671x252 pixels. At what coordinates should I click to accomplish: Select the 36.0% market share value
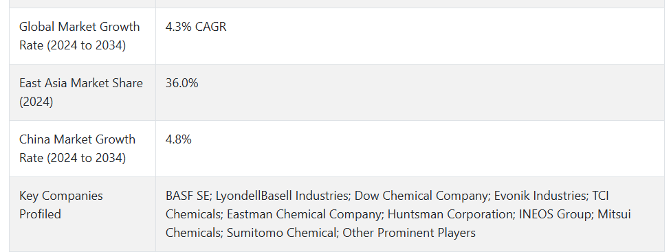coord(182,83)
